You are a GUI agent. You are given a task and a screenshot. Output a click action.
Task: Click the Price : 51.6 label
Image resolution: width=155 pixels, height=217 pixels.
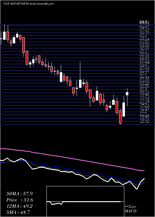20,200
